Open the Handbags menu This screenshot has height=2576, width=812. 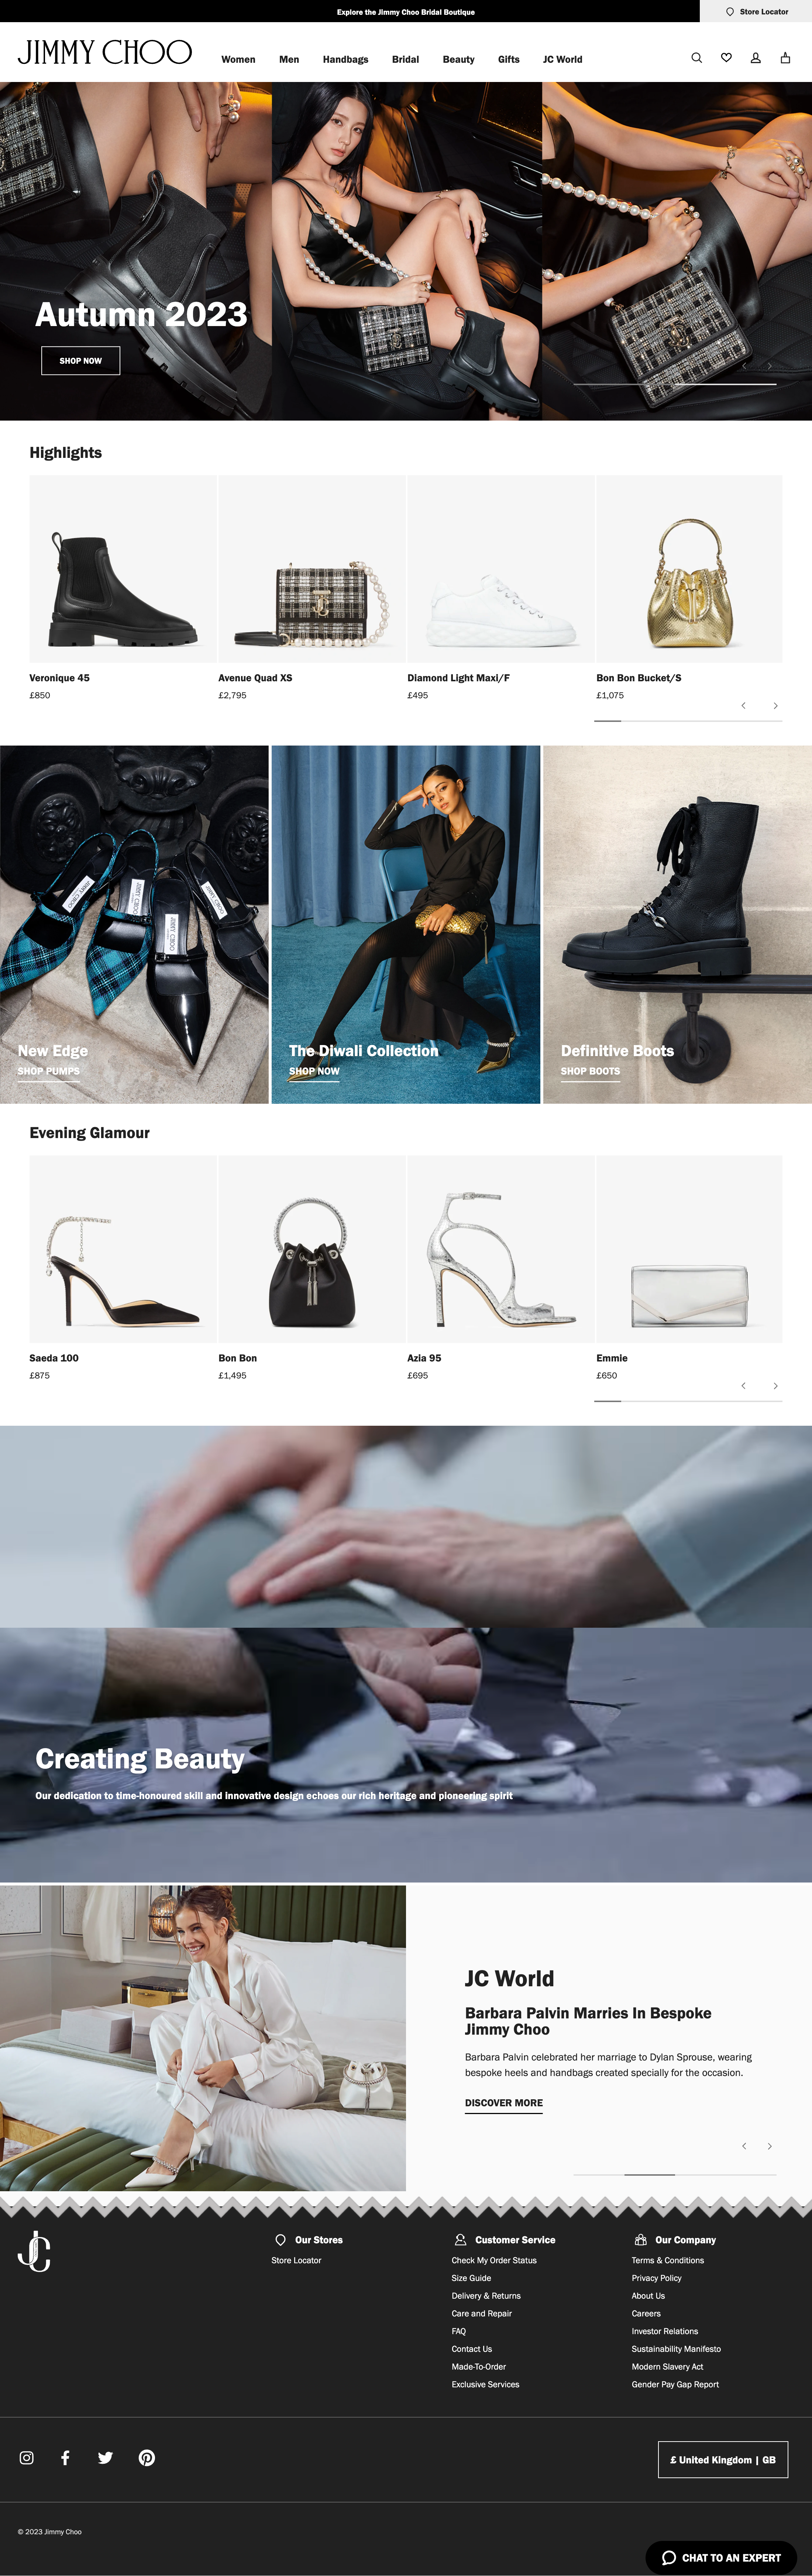click(x=345, y=59)
